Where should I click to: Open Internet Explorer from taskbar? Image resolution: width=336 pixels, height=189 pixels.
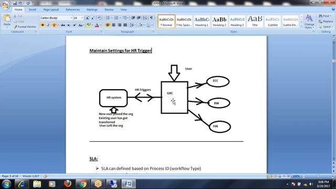pos(22,184)
